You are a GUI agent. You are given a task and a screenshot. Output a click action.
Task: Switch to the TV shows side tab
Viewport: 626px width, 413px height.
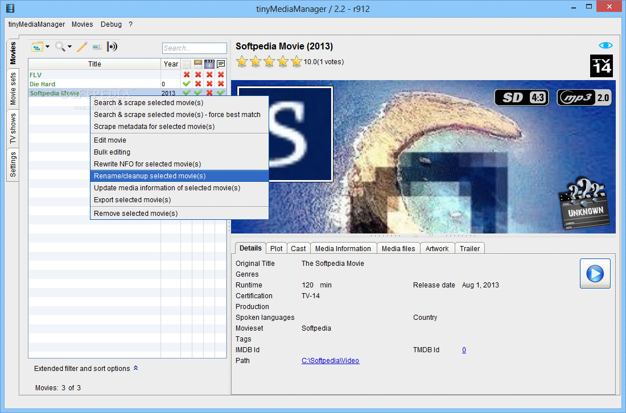coord(13,128)
